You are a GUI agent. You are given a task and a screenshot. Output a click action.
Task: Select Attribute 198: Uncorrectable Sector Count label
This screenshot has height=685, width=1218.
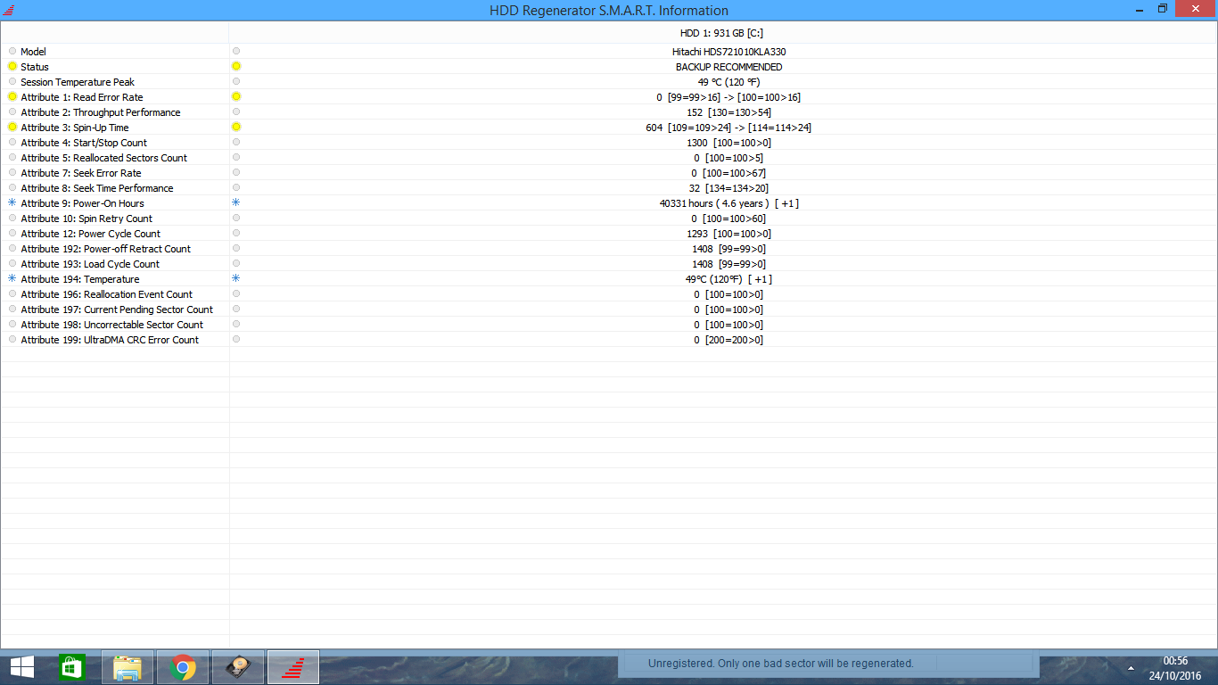[x=112, y=325]
